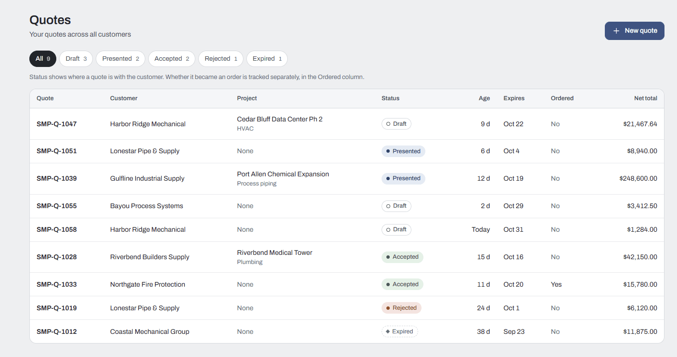
Task: Click the Accepted badge for SMP-Q-1028
Action: click(402, 257)
